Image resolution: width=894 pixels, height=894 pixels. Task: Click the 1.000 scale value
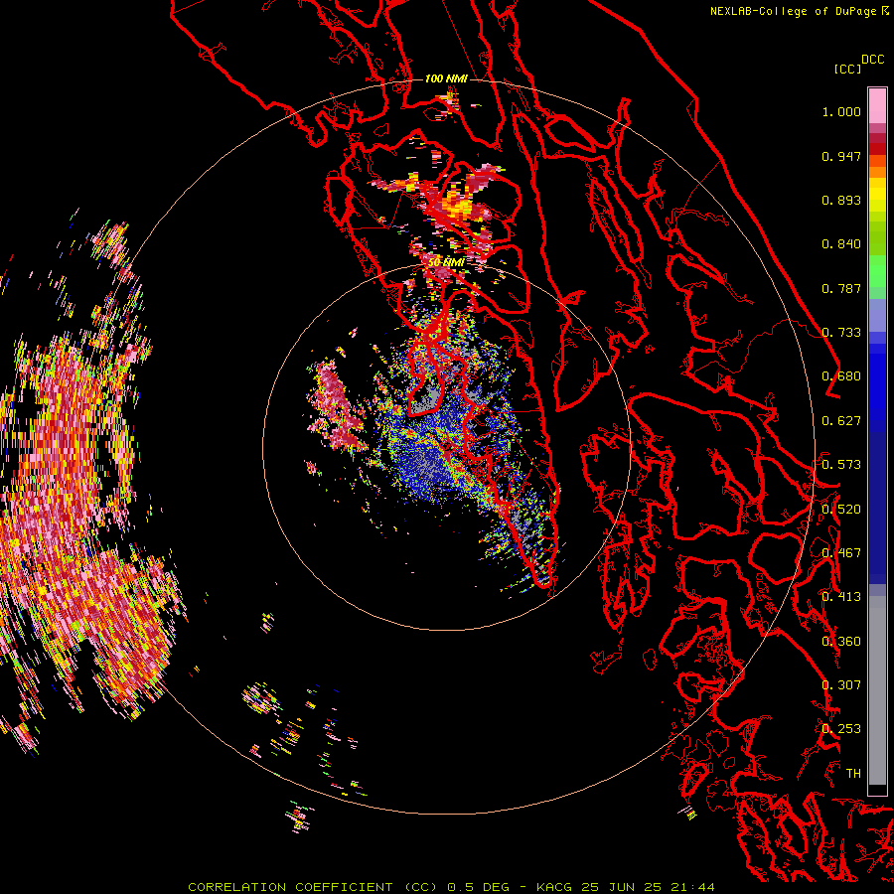click(x=841, y=111)
